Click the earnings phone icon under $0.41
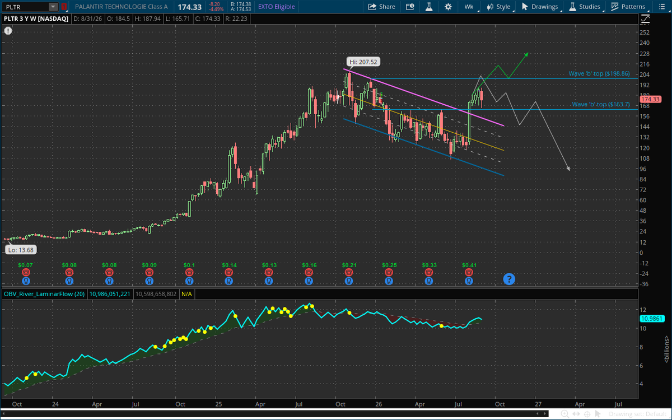The height and width of the screenshot is (420, 672). click(x=469, y=272)
